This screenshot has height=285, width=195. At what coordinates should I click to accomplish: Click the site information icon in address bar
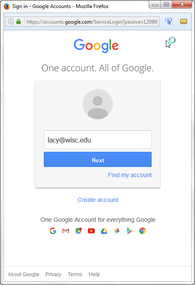[x=11, y=22]
